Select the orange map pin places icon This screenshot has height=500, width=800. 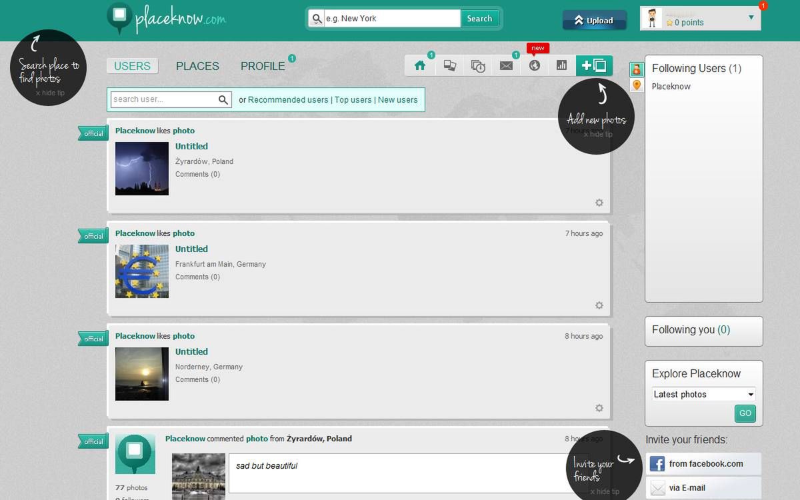point(637,85)
